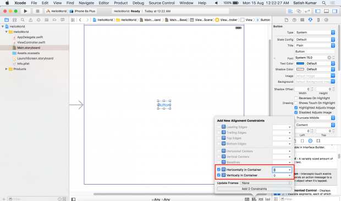Viewport: 341px width, 201px height.
Task: Open the Issue navigator warning icon
Action: [x=31, y=20]
